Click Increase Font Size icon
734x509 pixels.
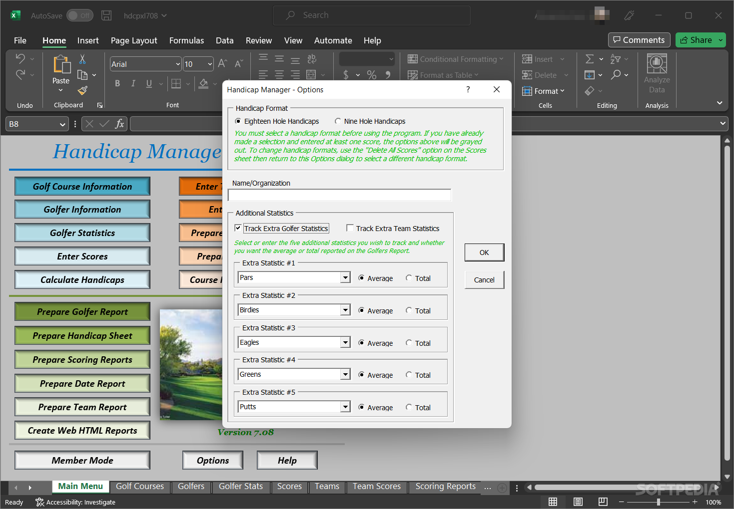click(x=222, y=63)
